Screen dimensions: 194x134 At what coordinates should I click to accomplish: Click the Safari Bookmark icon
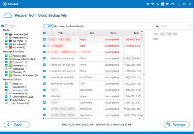tap(11, 97)
